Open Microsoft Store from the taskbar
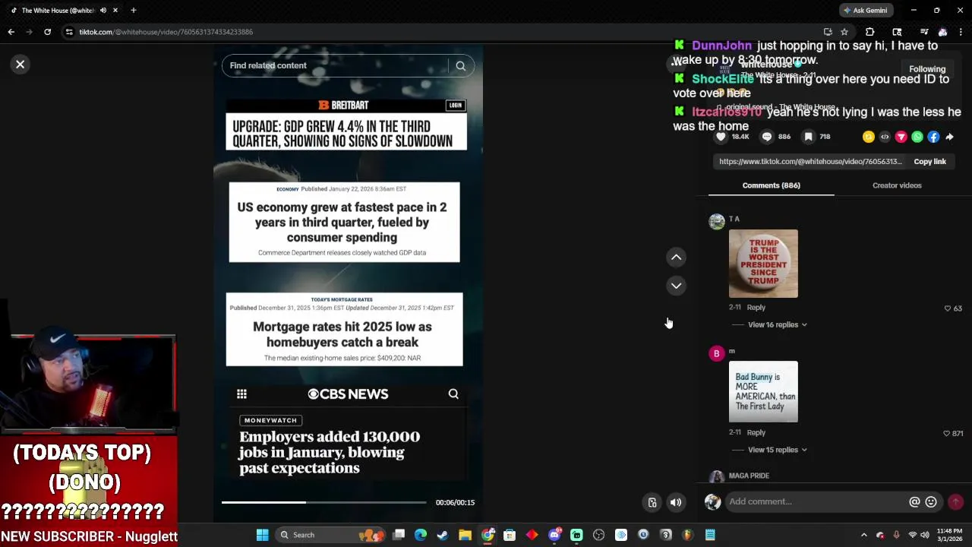Image resolution: width=972 pixels, height=547 pixels. (x=510, y=535)
